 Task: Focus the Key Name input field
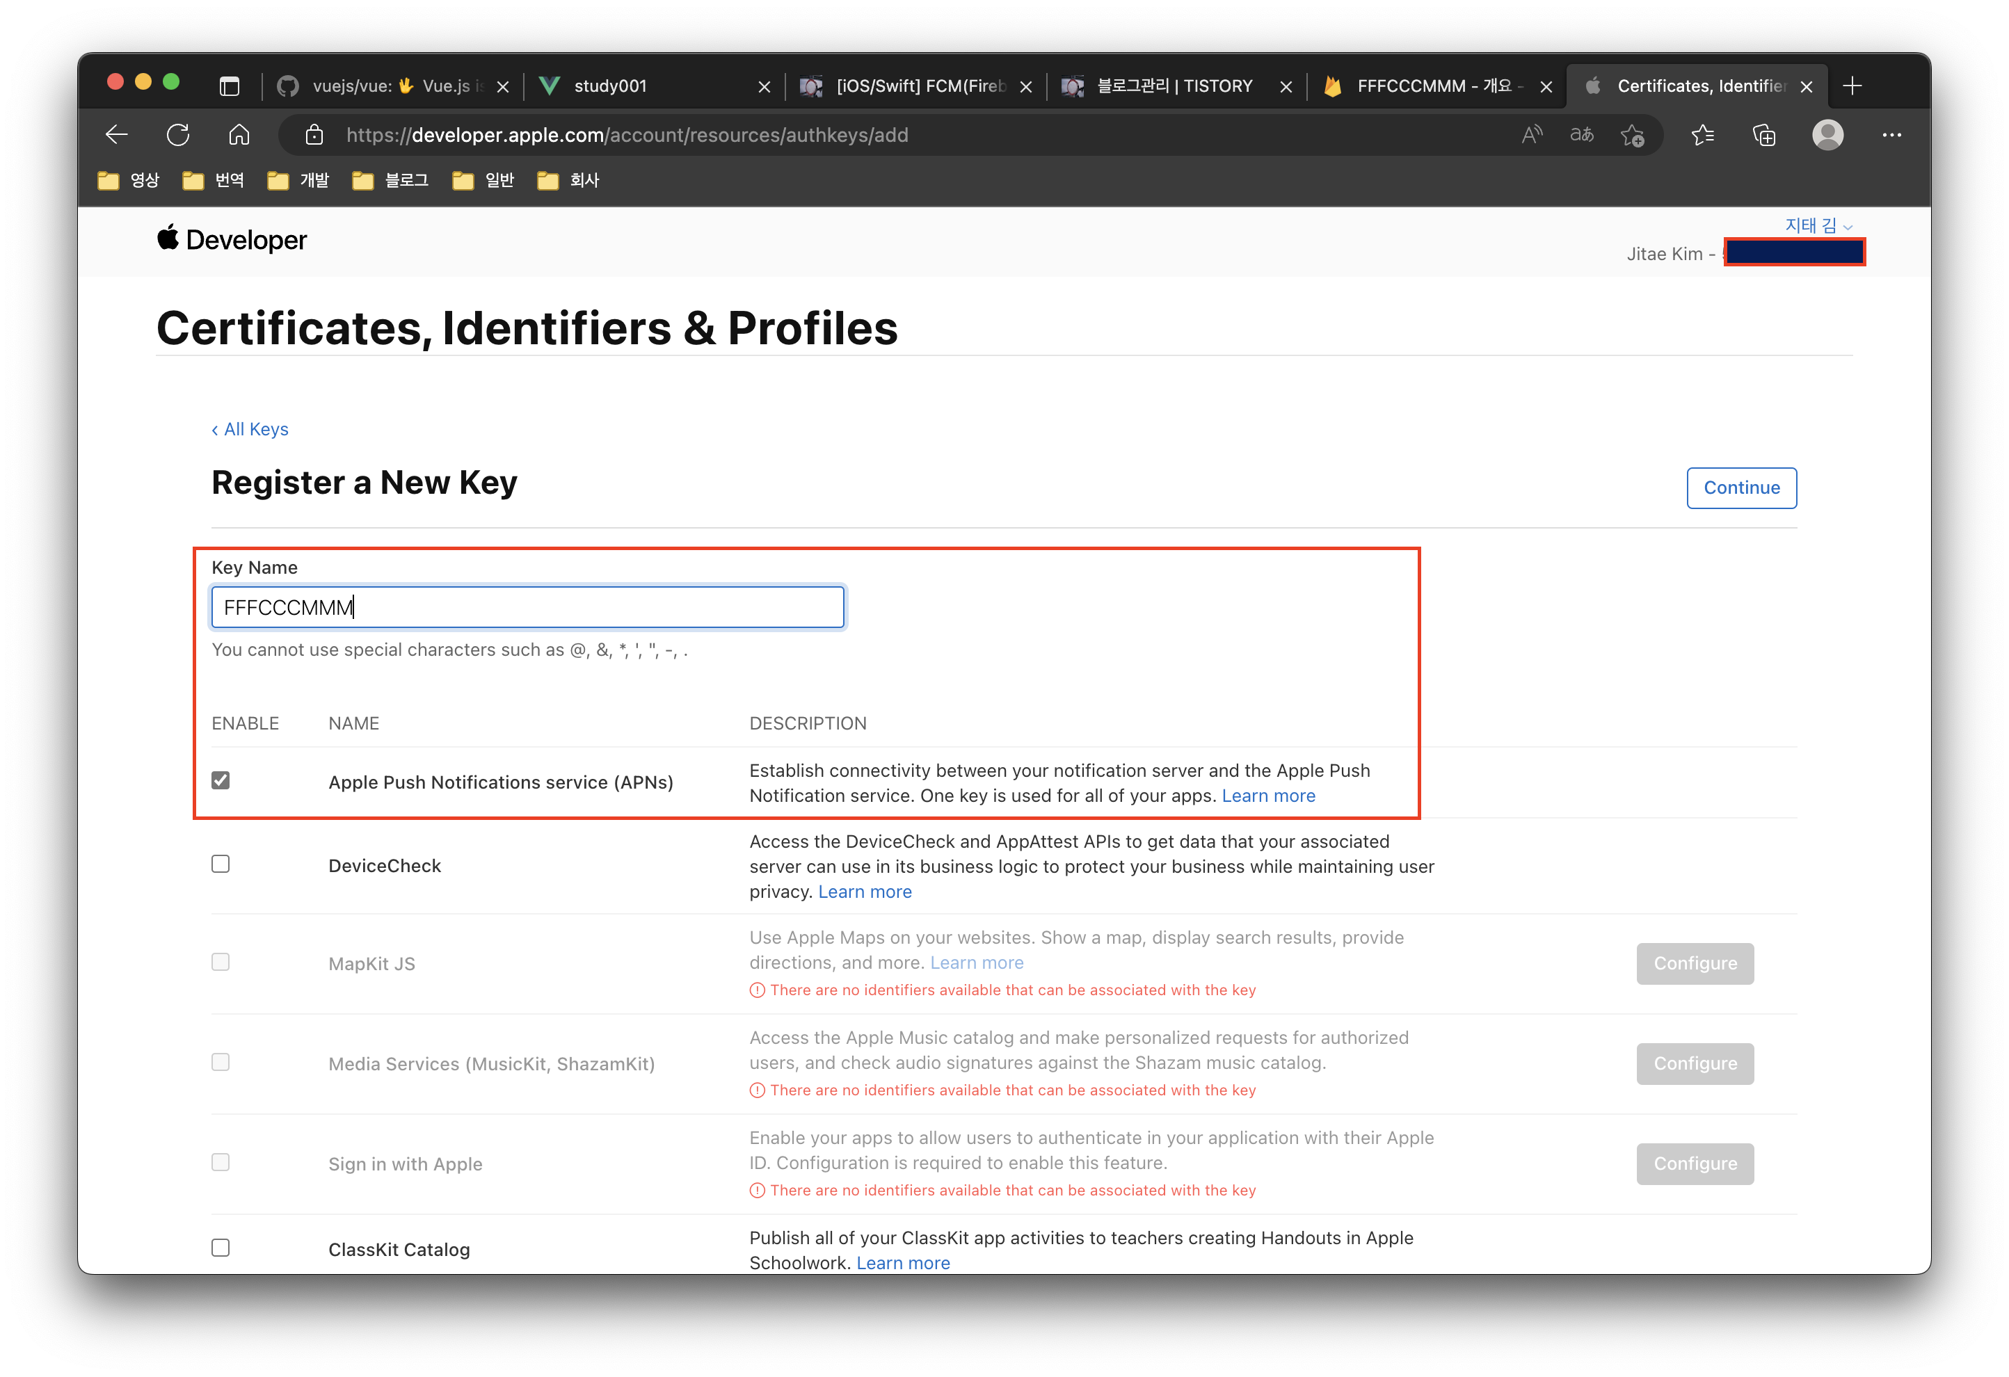(x=527, y=607)
